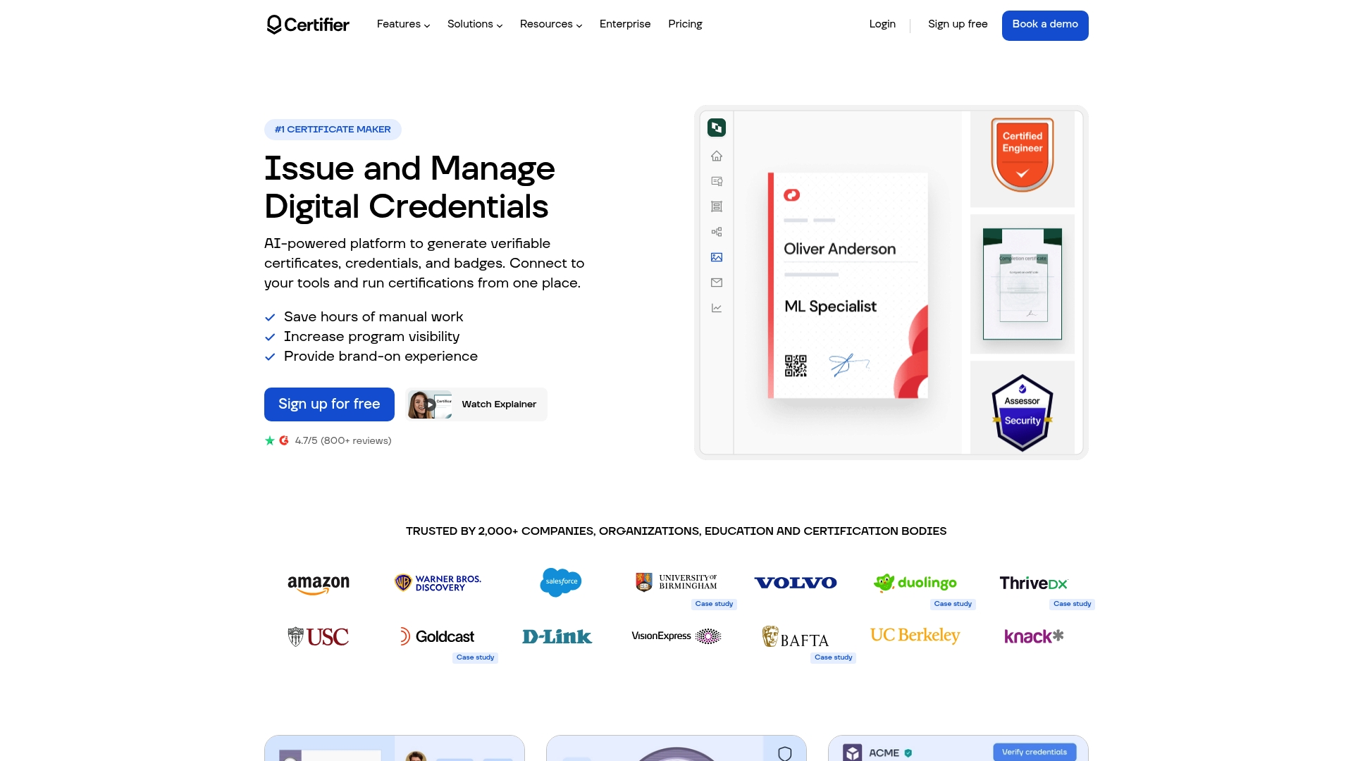Click the Assessor Security badge

click(x=1023, y=413)
